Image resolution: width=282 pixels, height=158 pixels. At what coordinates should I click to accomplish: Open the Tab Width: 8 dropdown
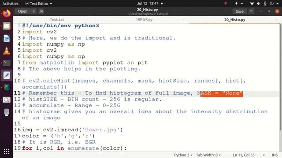click(x=208, y=155)
